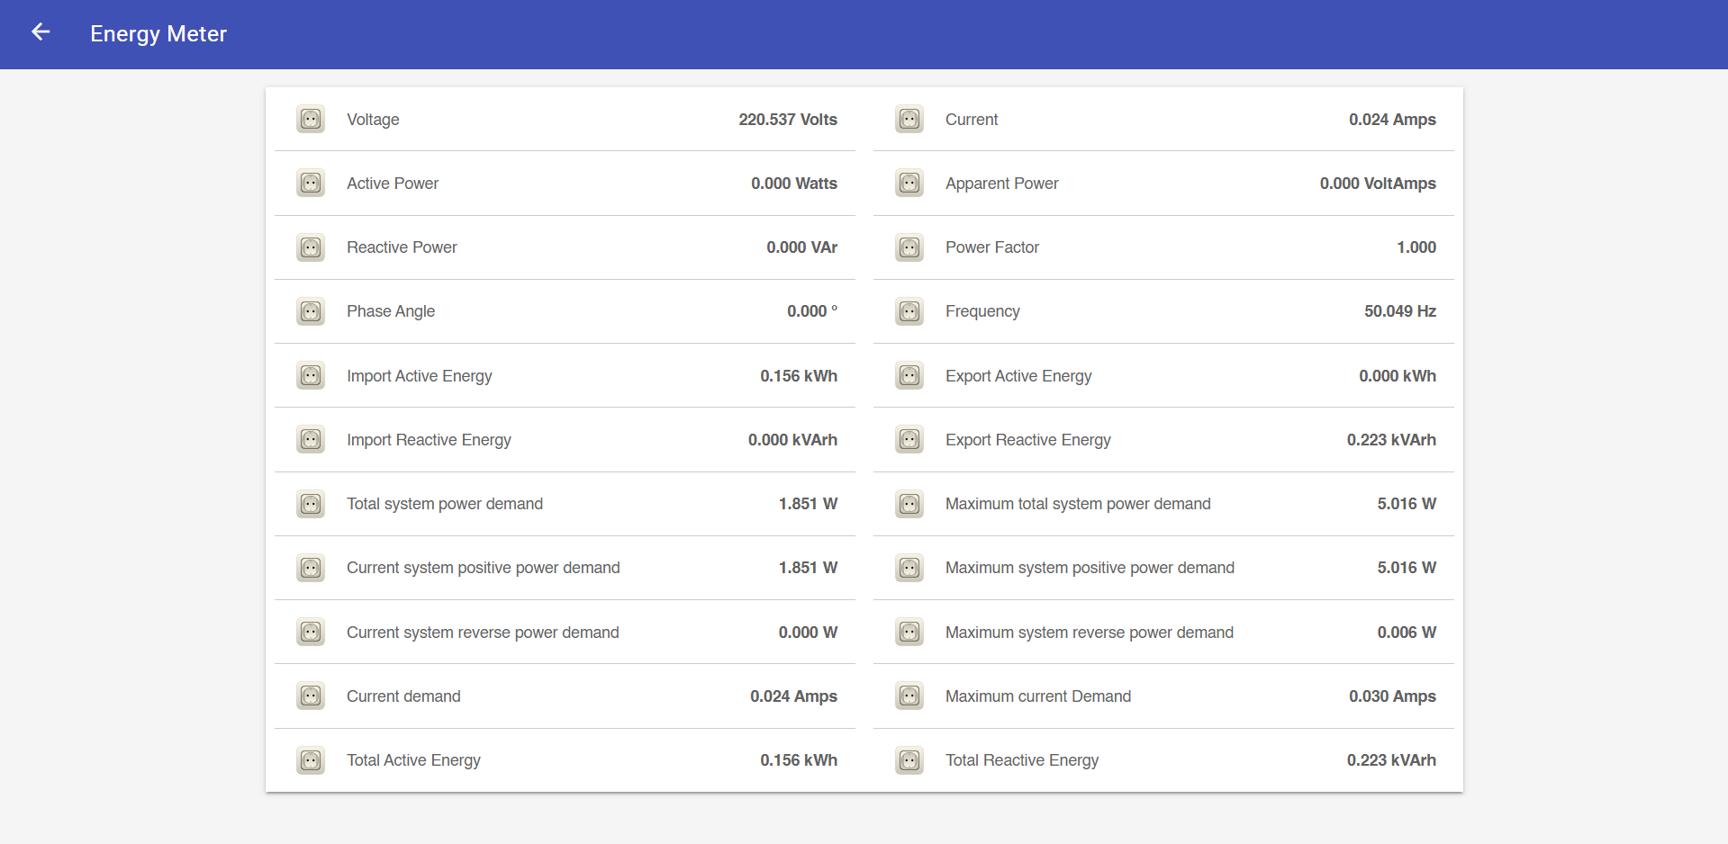The image size is (1728, 844).
Task: Select the Export Reactive Energy icon
Action: tap(909, 440)
